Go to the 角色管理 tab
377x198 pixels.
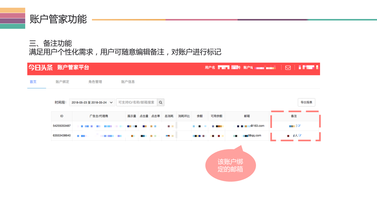(95, 82)
